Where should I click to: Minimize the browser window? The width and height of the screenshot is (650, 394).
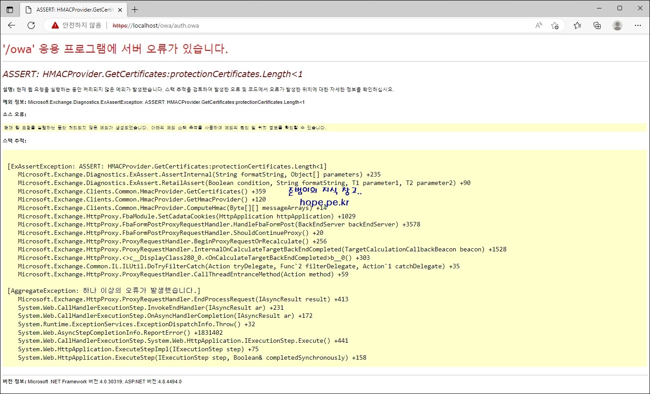[x=599, y=8]
